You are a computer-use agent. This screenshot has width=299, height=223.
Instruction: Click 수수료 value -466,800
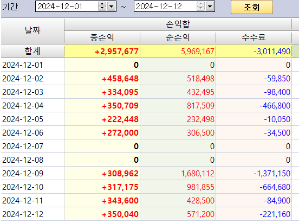(x=275, y=106)
